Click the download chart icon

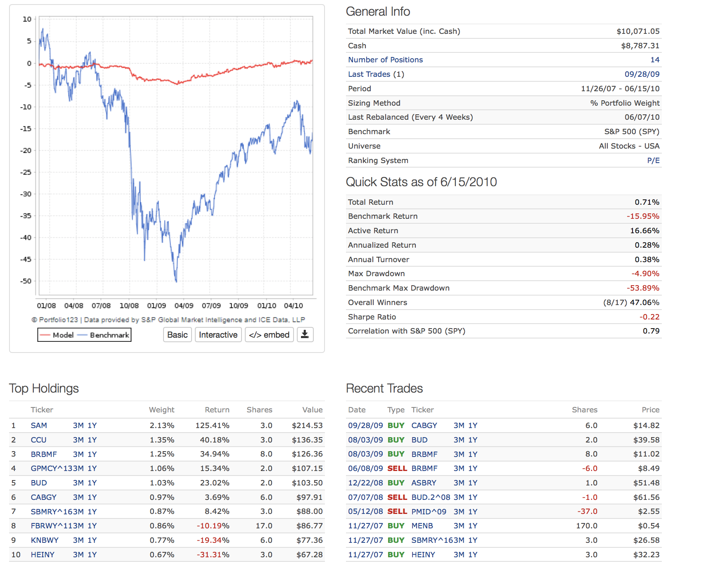coord(305,334)
